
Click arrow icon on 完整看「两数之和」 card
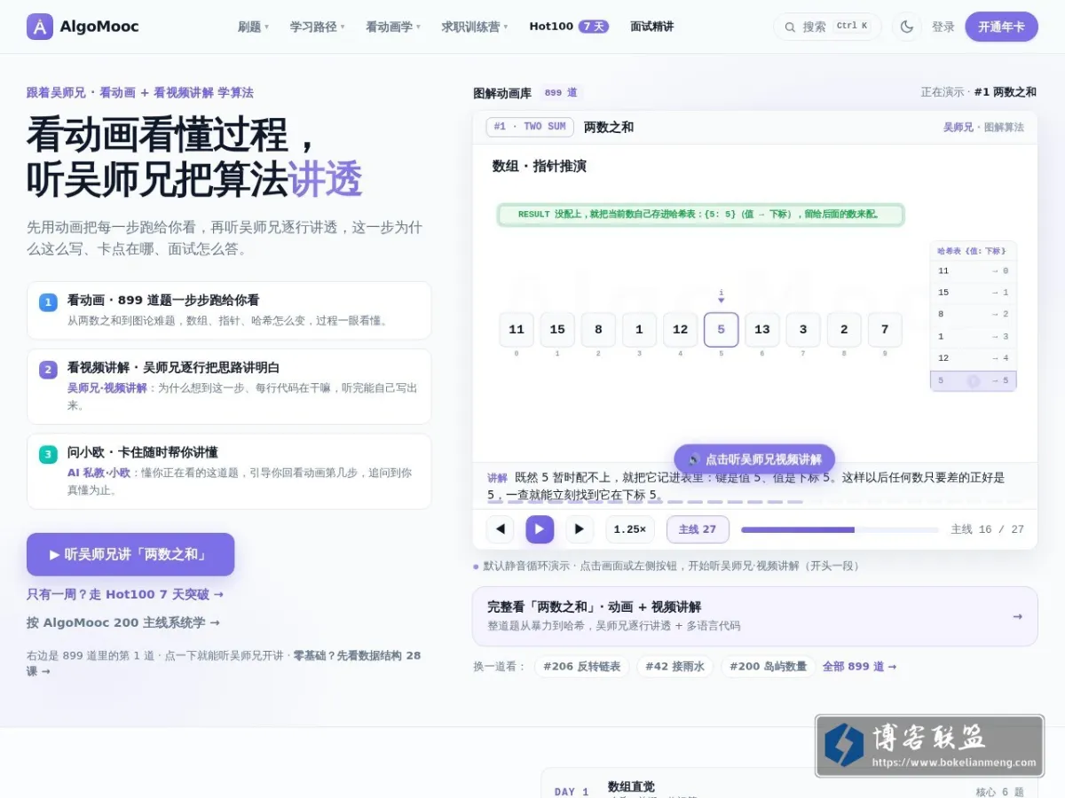(1017, 616)
